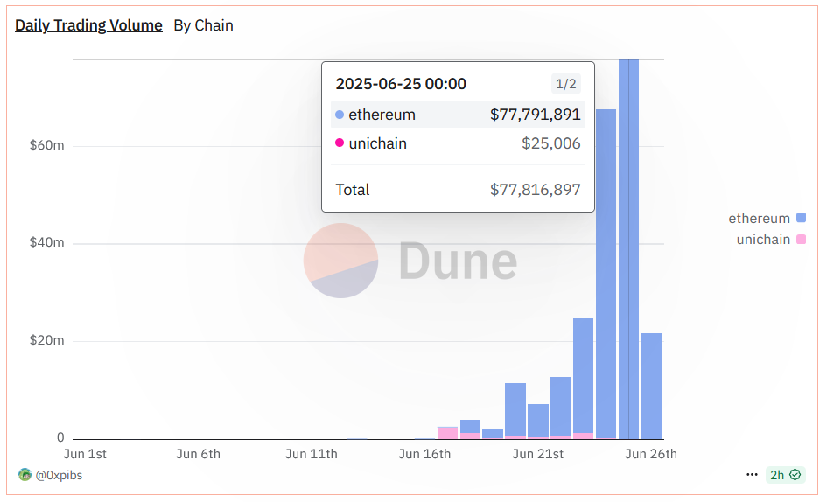820x502 pixels.
Task: Click the tooltip date 2025-06-25 00:00
Action: 401,84
